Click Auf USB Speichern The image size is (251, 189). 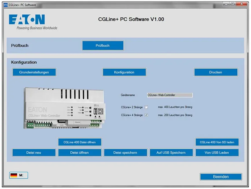click(171, 153)
